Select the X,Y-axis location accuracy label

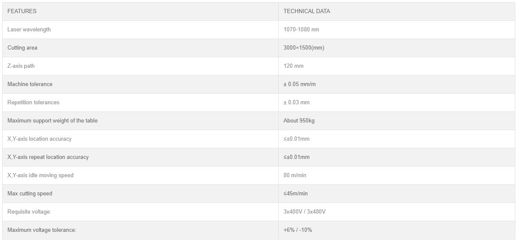point(39,139)
